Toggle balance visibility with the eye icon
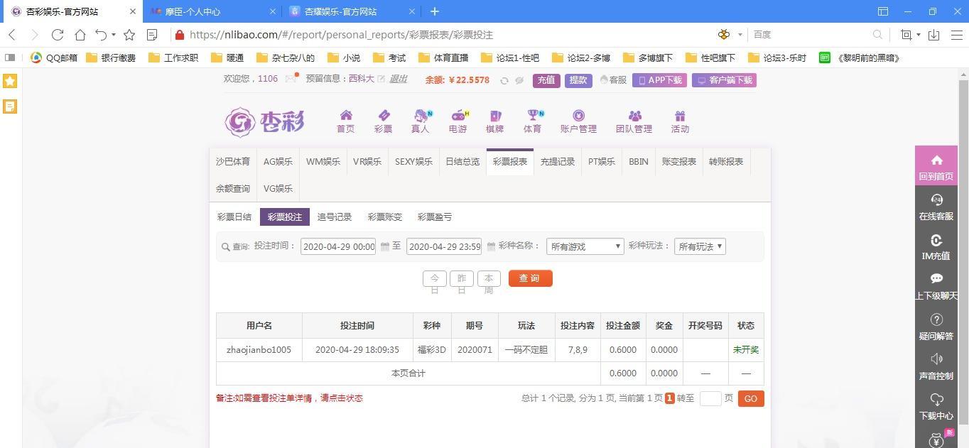Screen dimensions: 969x448 point(519,81)
